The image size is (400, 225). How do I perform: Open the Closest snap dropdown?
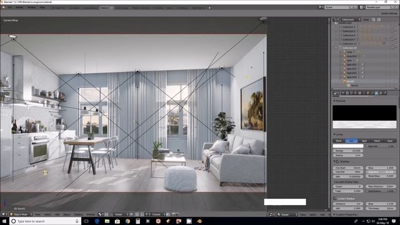point(157,214)
